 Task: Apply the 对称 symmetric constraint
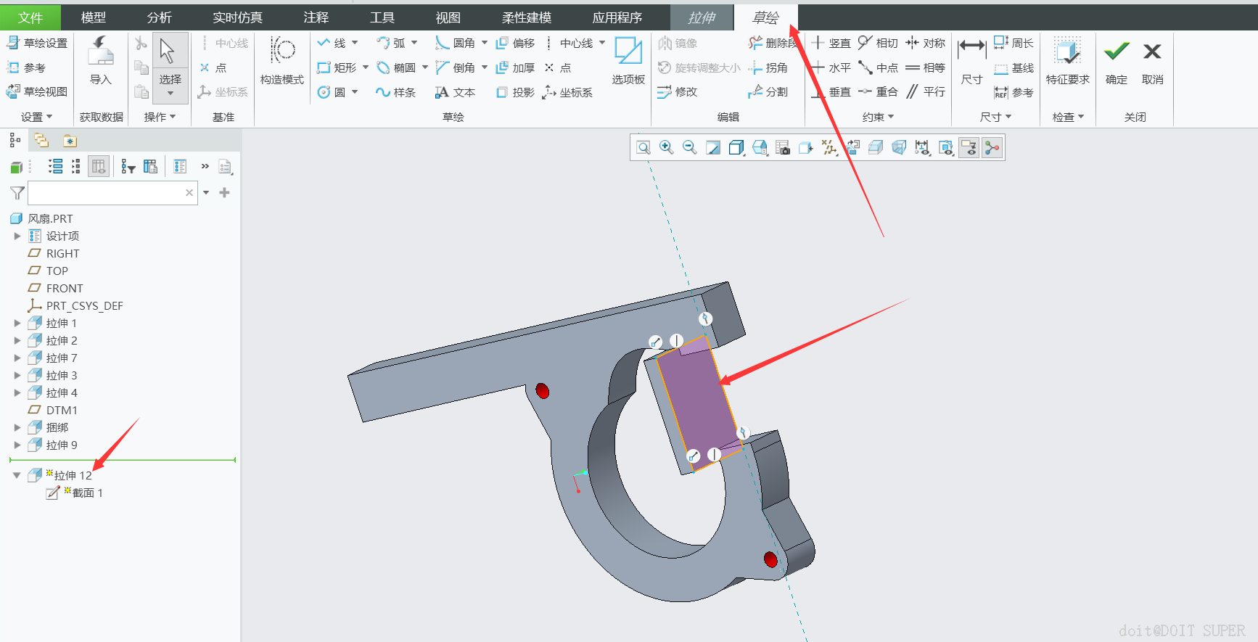pyautogui.click(x=925, y=43)
